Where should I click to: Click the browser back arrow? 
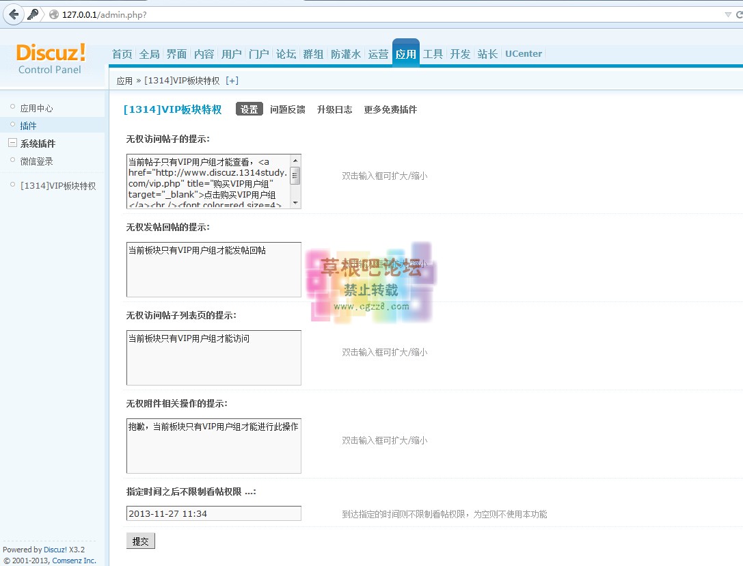[x=12, y=14]
